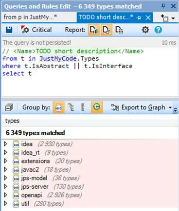Expand the idea tree node

pos(5,144)
